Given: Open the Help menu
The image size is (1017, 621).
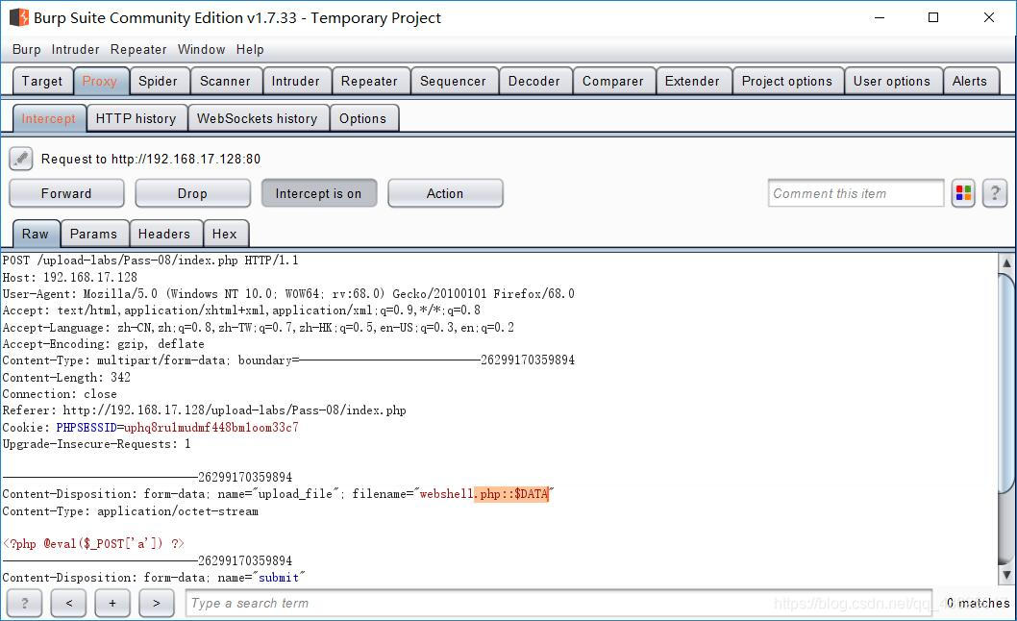Looking at the screenshot, I should point(250,49).
